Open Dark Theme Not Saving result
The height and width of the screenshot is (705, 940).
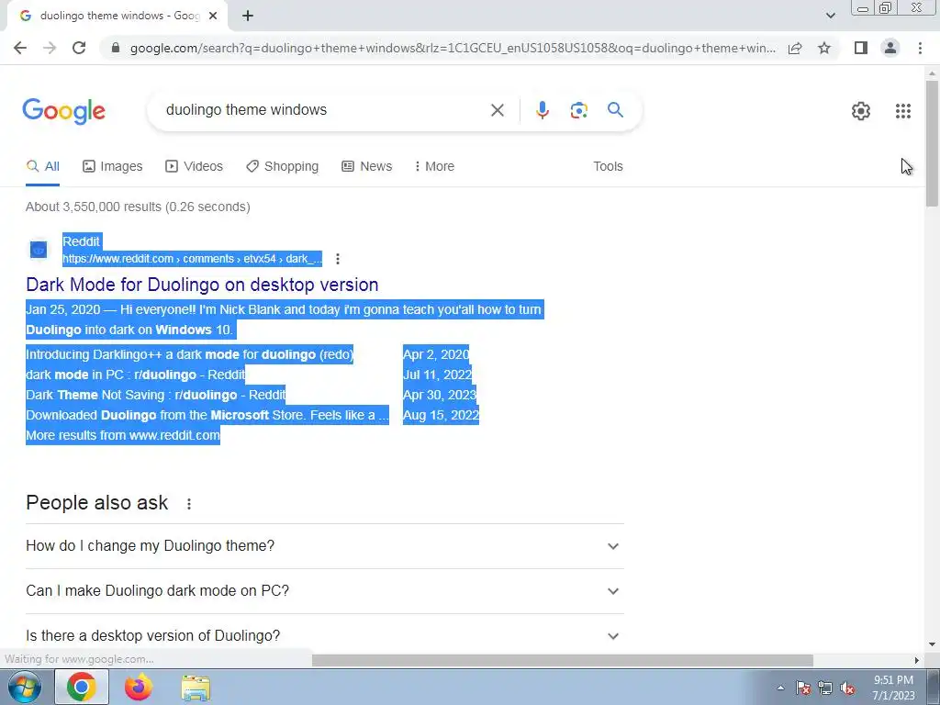point(156,395)
